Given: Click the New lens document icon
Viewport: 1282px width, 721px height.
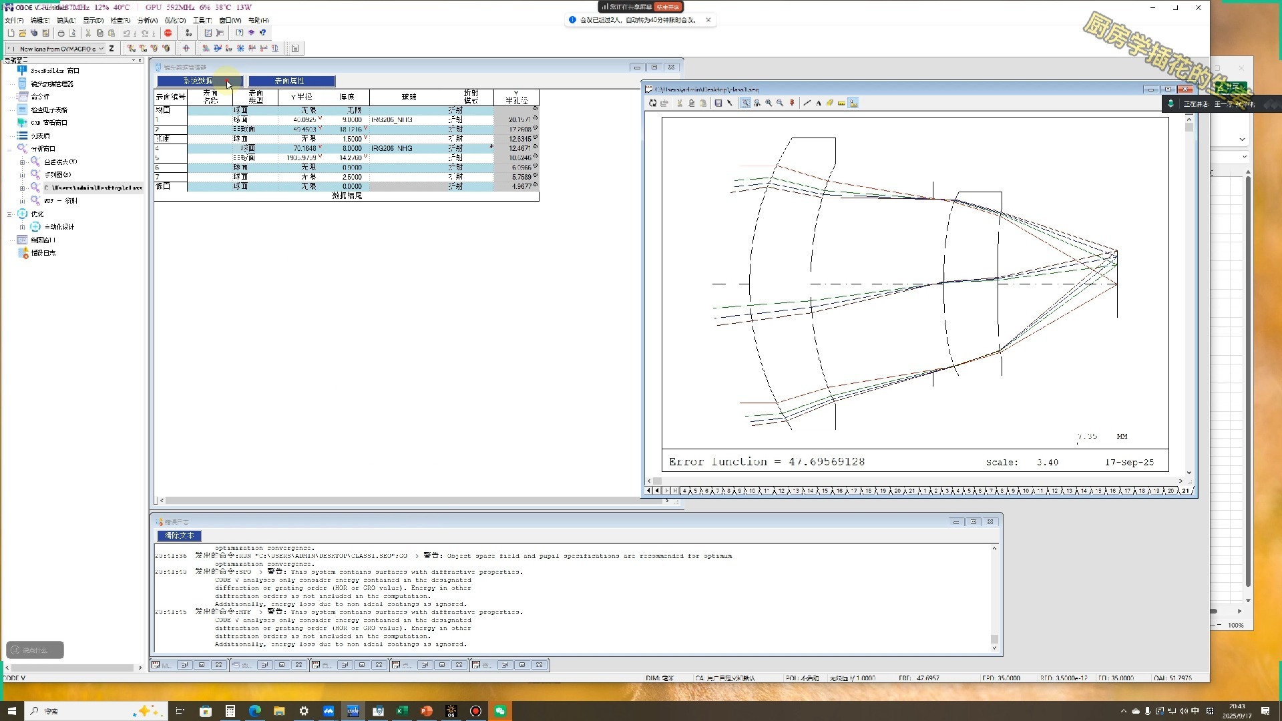Looking at the screenshot, I should click(11, 33).
